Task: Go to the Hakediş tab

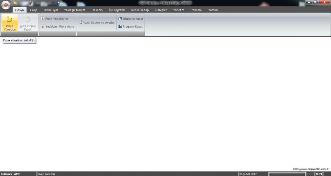Action: coord(97,10)
